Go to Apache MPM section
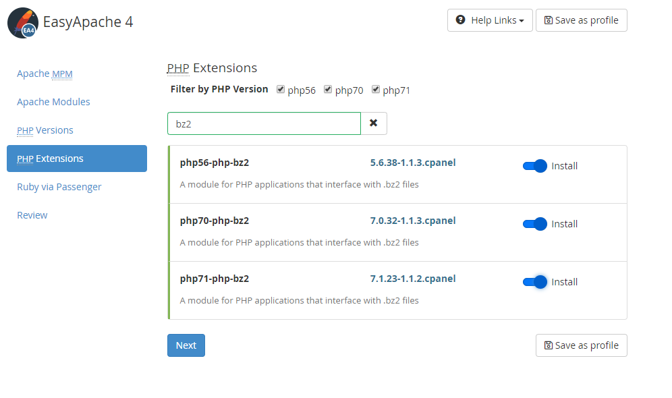Viewport: 672px width, 398px height. tap(45, 74)
